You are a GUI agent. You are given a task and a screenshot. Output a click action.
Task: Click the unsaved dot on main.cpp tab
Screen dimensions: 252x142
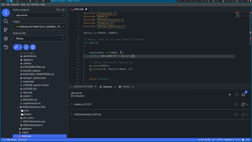[x=86, y=9]
